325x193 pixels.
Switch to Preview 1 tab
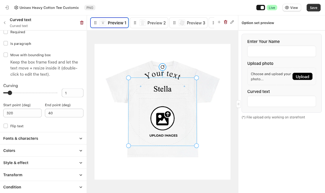click(x=110, y=23)
